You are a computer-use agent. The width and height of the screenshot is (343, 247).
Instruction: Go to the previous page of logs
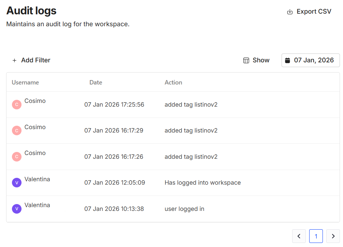[x=299, y=236]
